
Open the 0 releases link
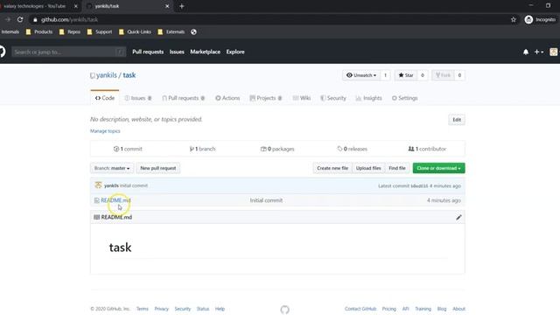pyautogui.click(x=352, y=149)
